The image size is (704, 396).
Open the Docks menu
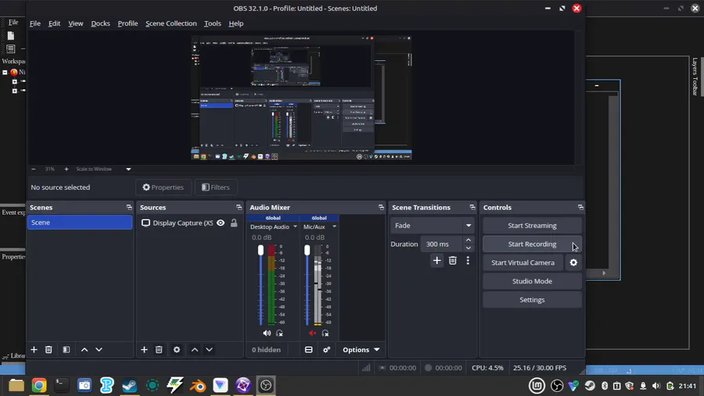(x=101, y=23)
